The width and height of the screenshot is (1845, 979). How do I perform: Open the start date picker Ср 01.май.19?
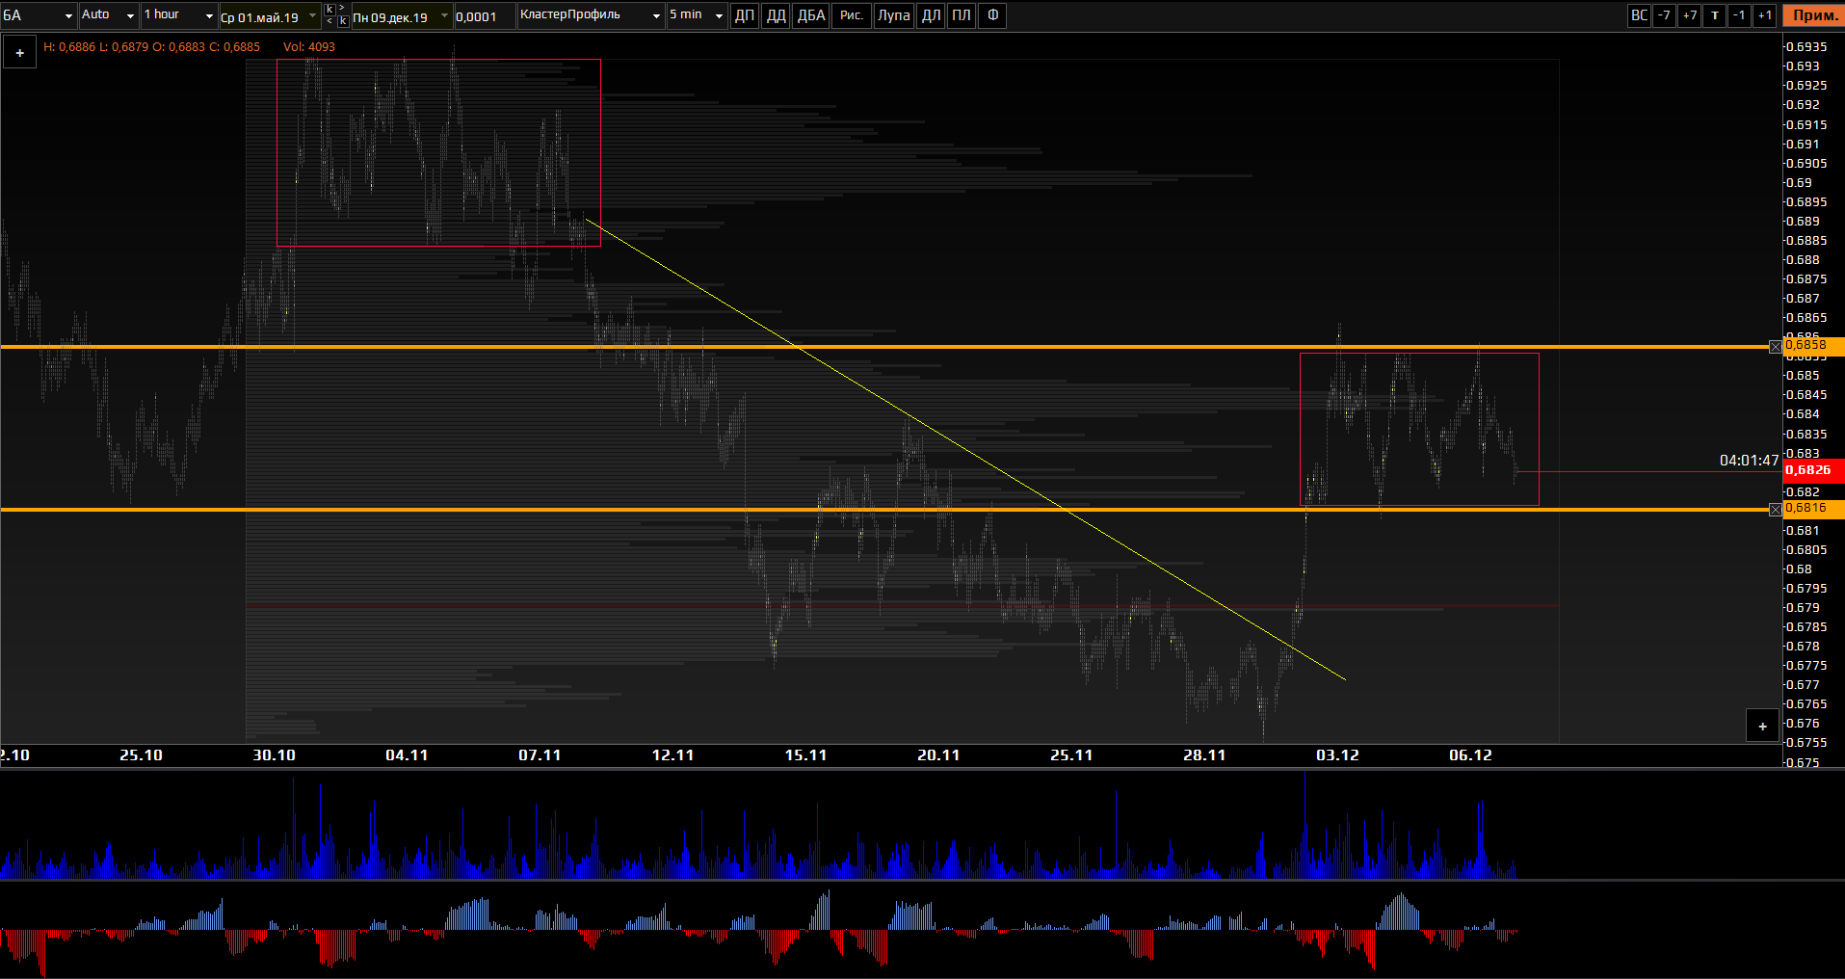point(269,16)
